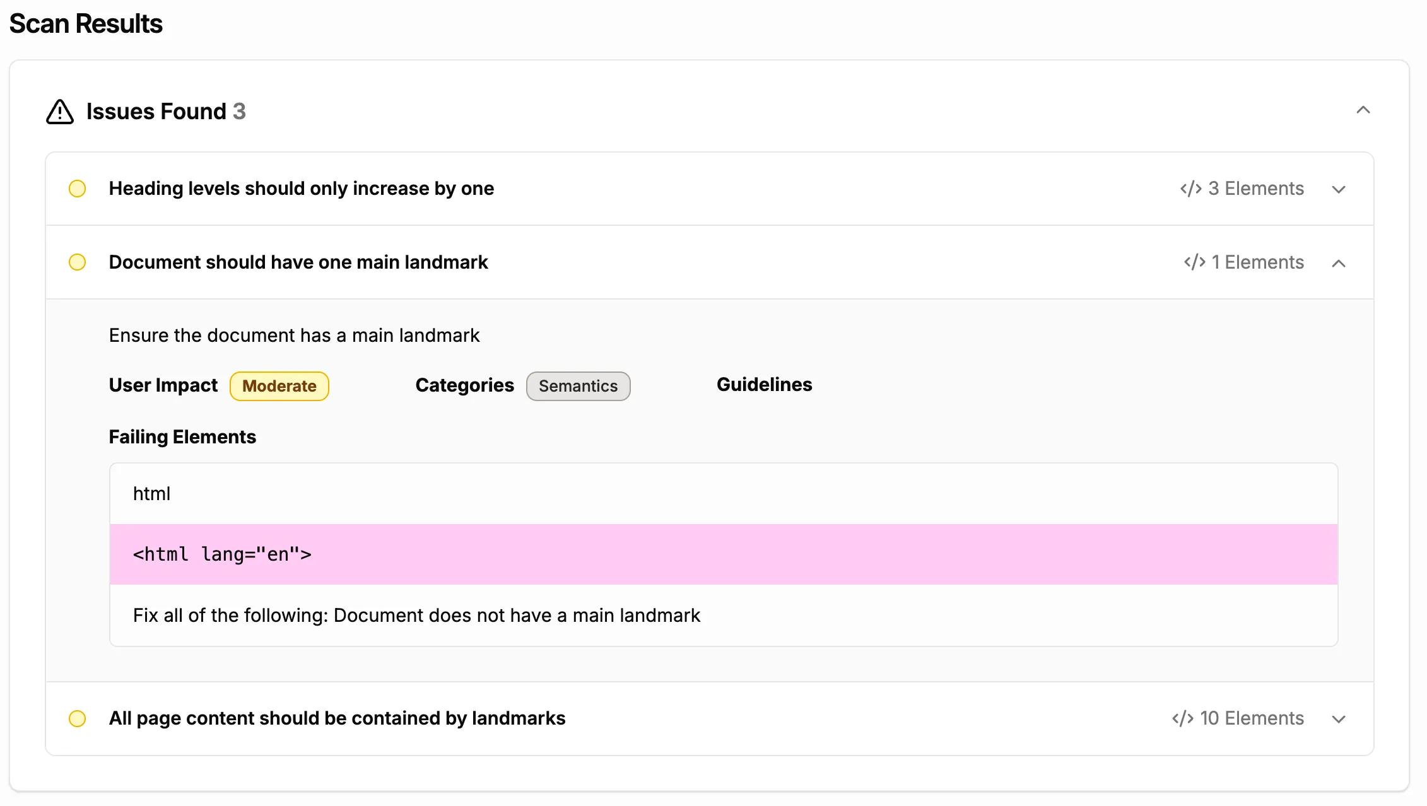Click code icon next to 10 Elements
This screenshot has height=806, width=1427.
[1182, 718]
